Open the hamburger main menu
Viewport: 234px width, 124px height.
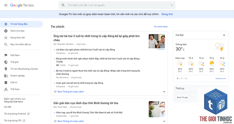pyautogui.click(x=6, y=5)
